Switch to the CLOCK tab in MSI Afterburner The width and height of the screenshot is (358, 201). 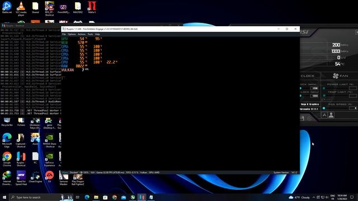(308, 76)
